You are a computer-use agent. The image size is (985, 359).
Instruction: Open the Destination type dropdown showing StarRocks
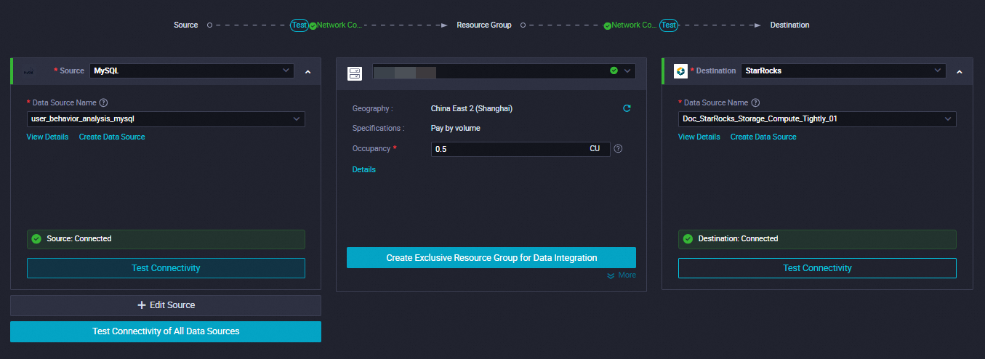pos(844,71)
